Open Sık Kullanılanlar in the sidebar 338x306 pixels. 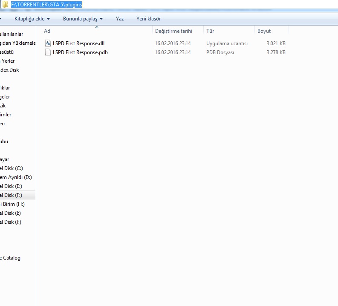[x=12, y=34]
